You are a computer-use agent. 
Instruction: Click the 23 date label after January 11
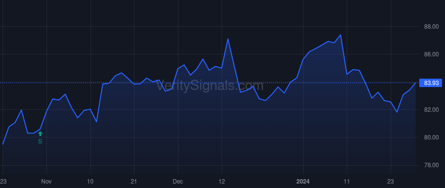coord(391,181)
